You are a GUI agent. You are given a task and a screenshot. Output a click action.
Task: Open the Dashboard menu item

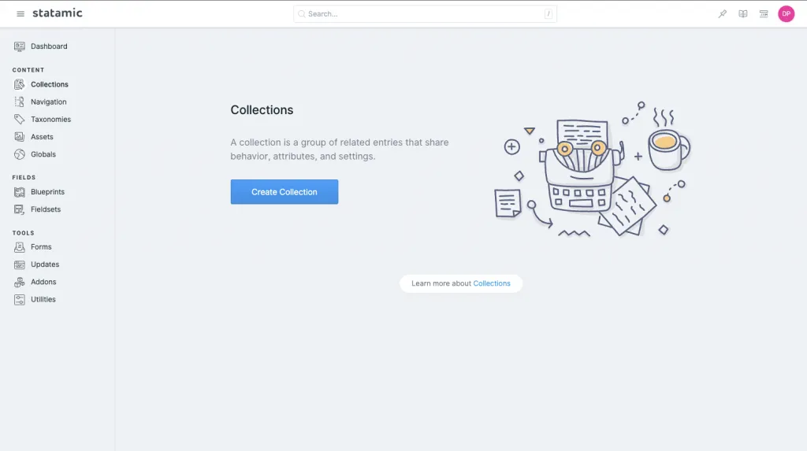point(49,46)
